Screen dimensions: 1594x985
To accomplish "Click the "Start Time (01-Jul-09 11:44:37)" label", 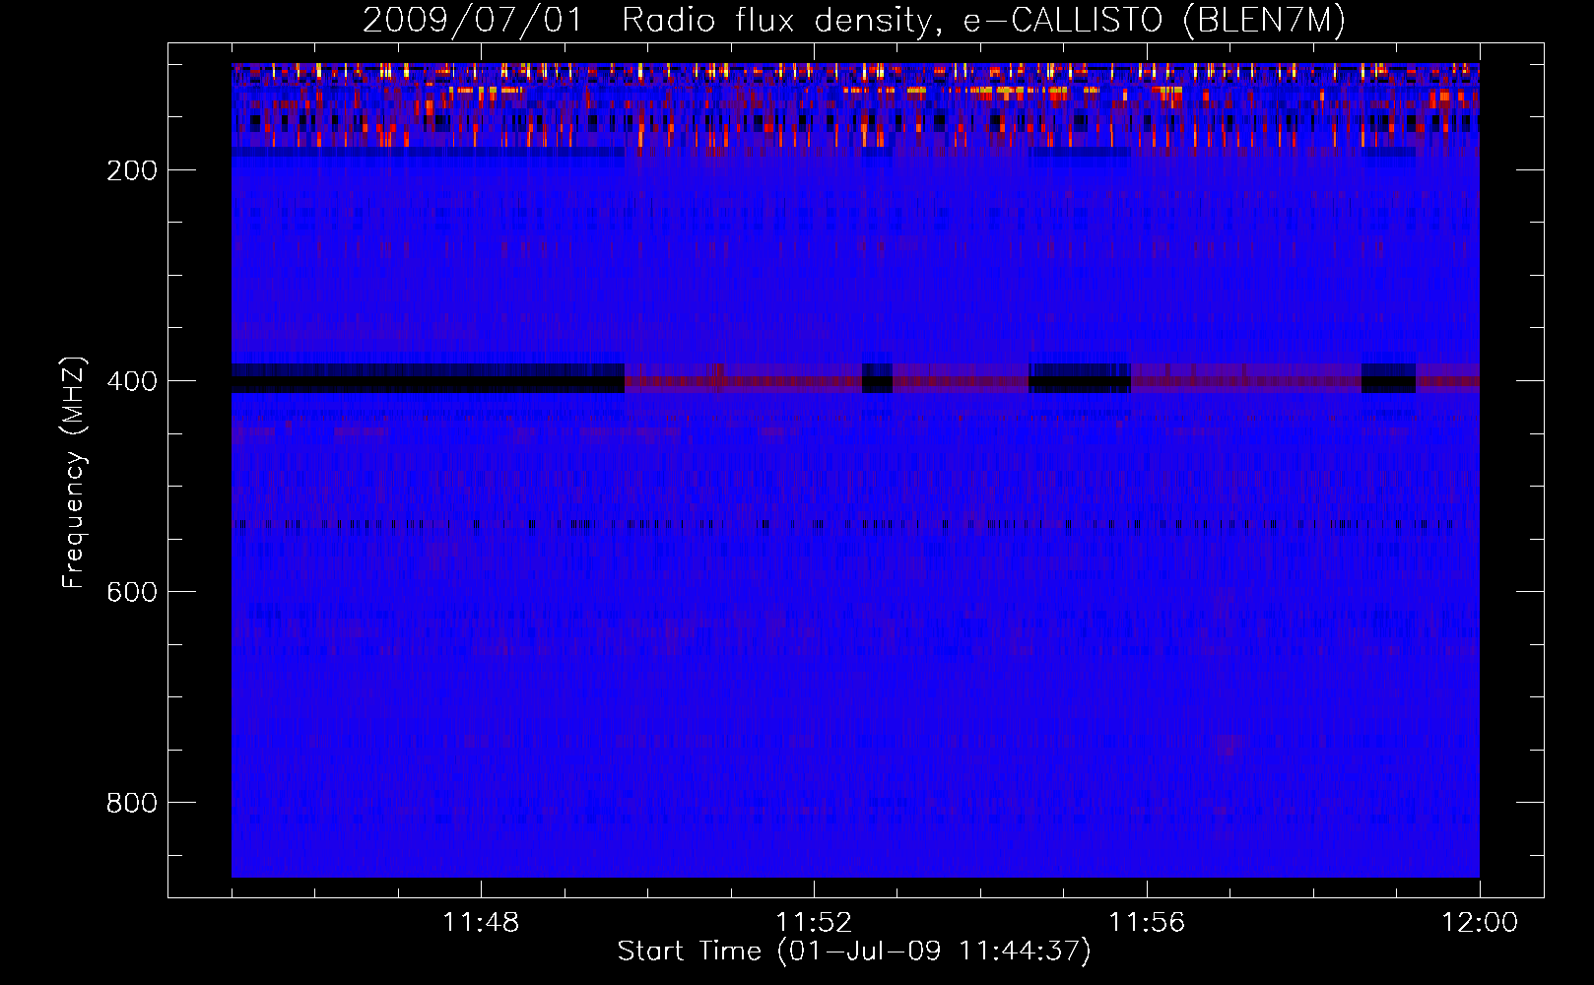I will click(854, 952).
